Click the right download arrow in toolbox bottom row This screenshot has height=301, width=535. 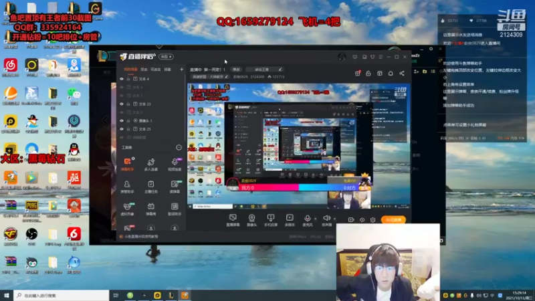175,228
